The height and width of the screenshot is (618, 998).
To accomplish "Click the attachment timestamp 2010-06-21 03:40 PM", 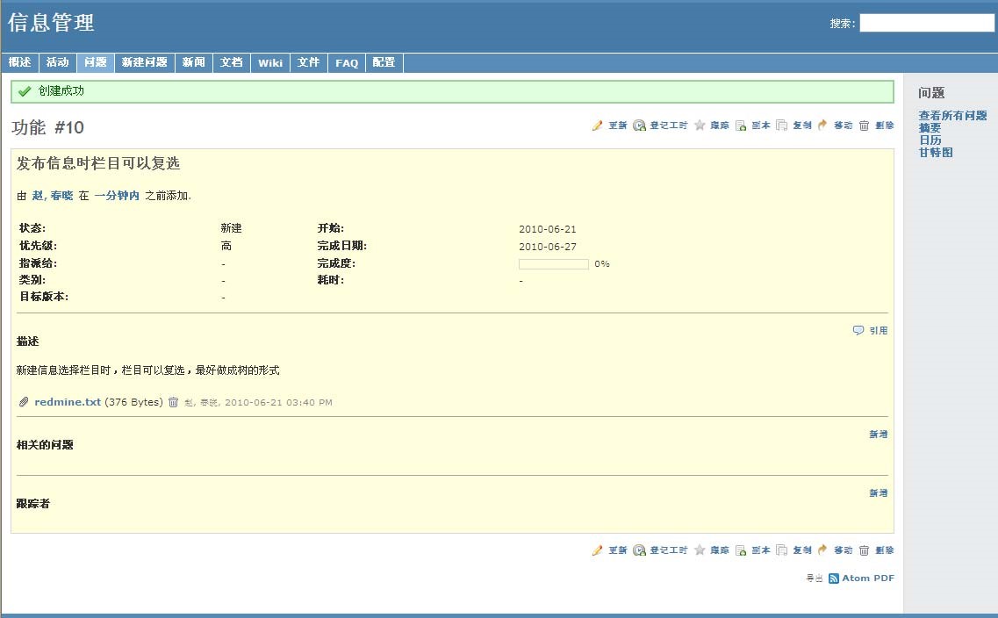I will (279, 403).
